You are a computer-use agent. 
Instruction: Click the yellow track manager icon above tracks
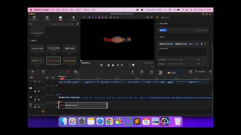click(32, 78)
